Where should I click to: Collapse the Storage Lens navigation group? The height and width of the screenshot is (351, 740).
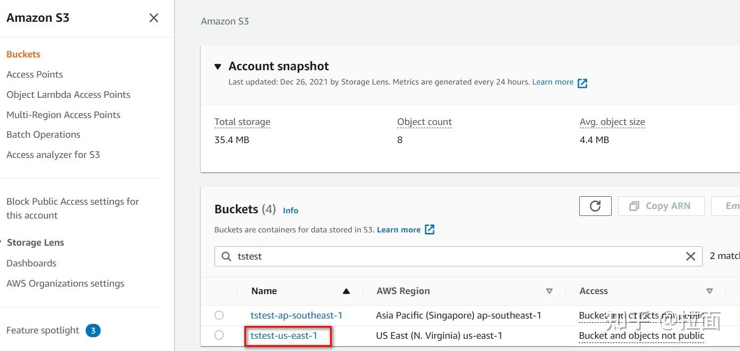pyautogui.click(x=2, y=243)
